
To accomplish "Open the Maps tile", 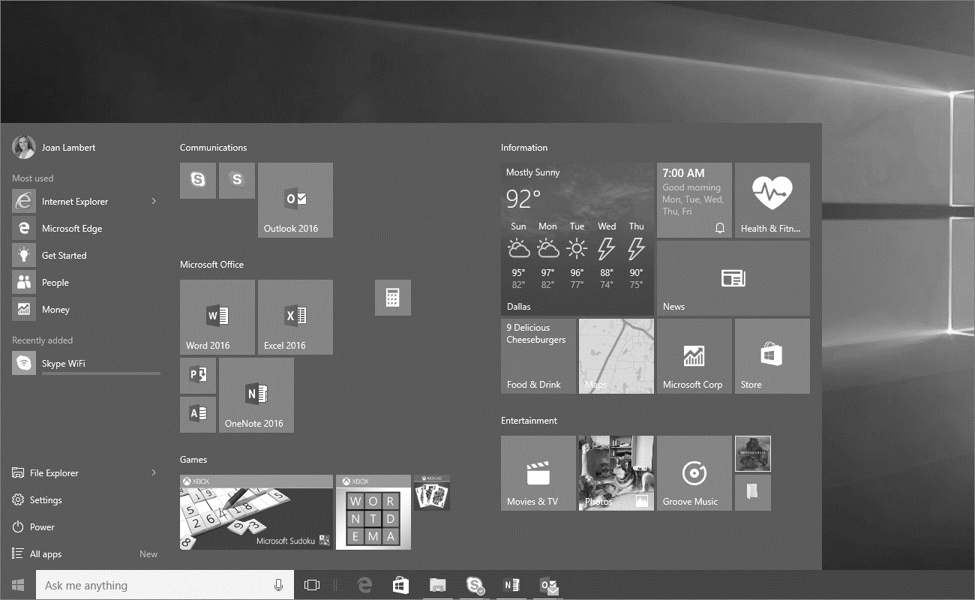I will [616, 356].
